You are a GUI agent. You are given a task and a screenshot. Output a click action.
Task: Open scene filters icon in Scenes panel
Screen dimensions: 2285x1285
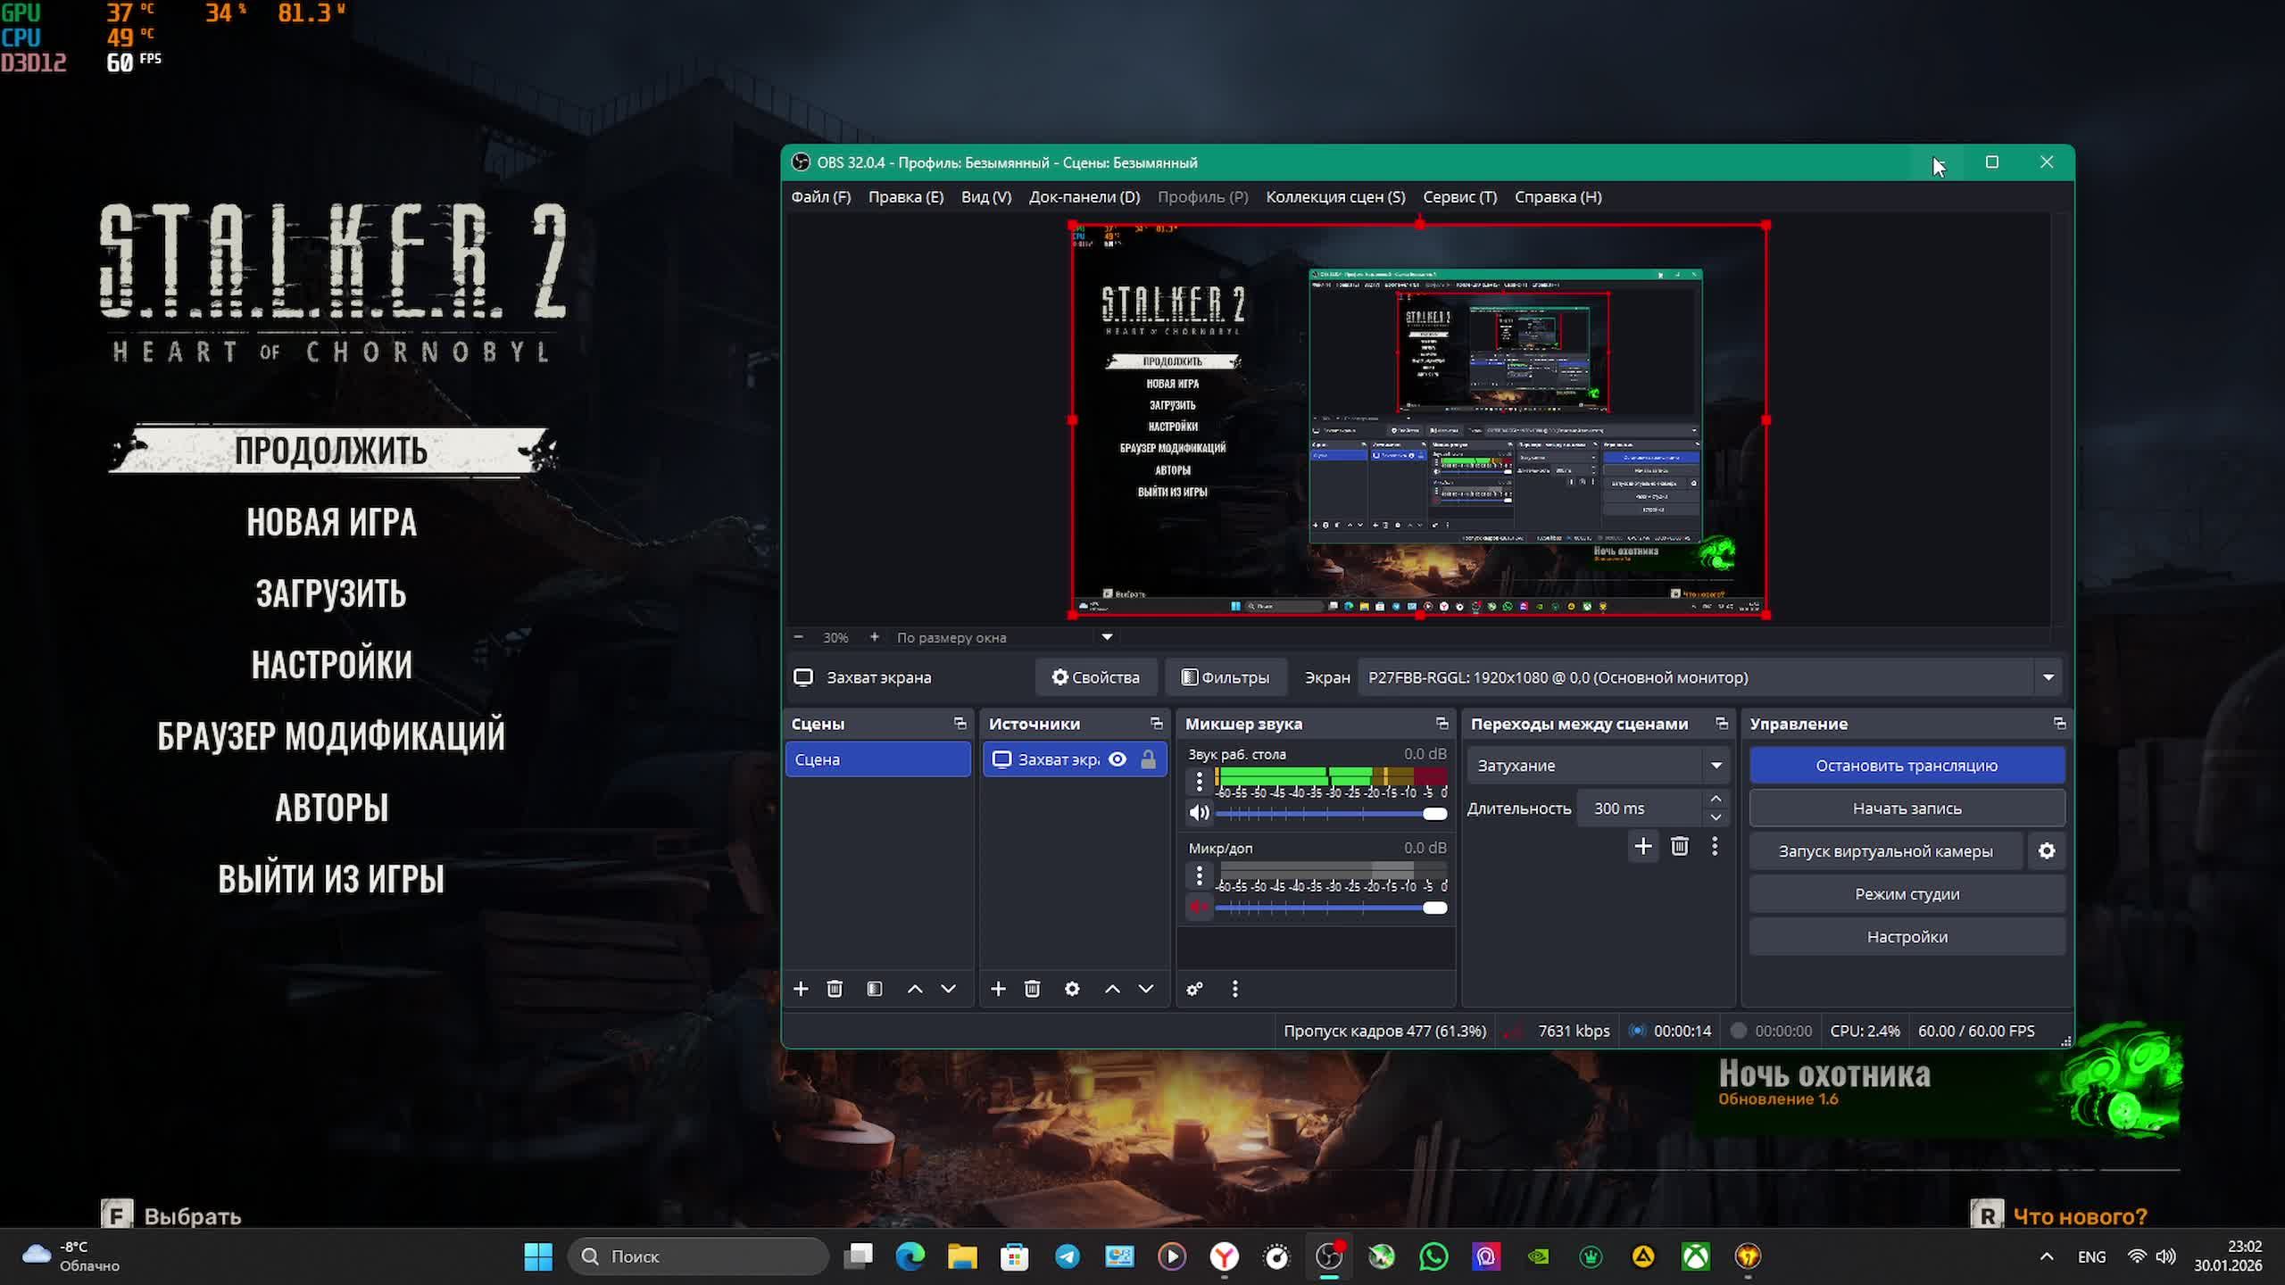[875, 989]
